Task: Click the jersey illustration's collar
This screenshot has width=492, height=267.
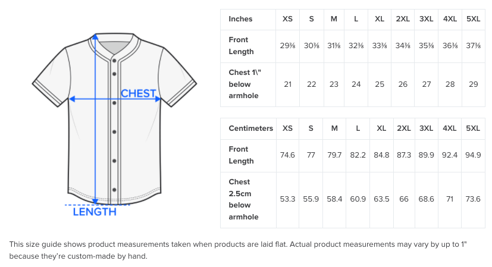Action: click(x=114, y=46)
